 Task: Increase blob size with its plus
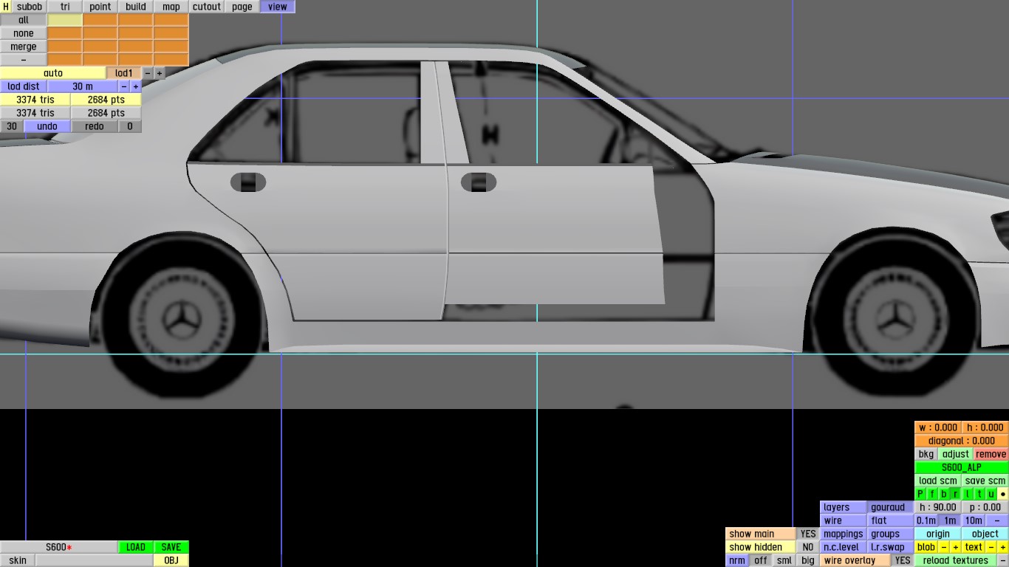956,547
